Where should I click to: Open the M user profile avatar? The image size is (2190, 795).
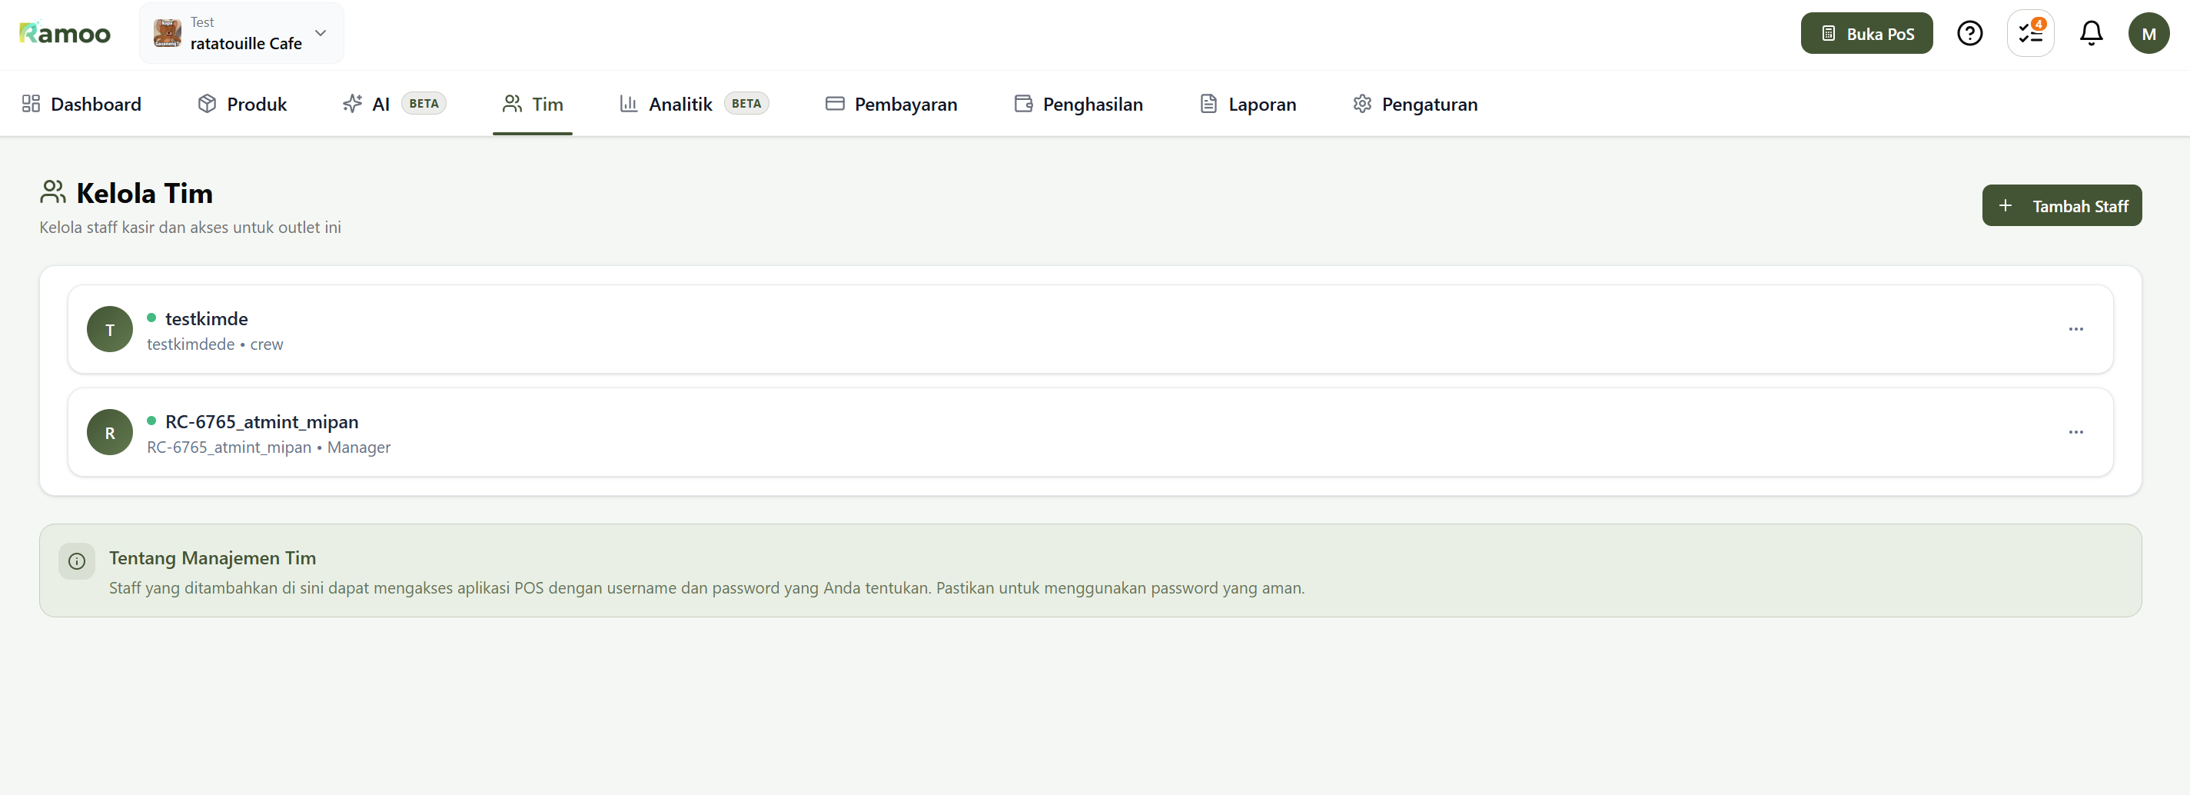[2148, 33]
